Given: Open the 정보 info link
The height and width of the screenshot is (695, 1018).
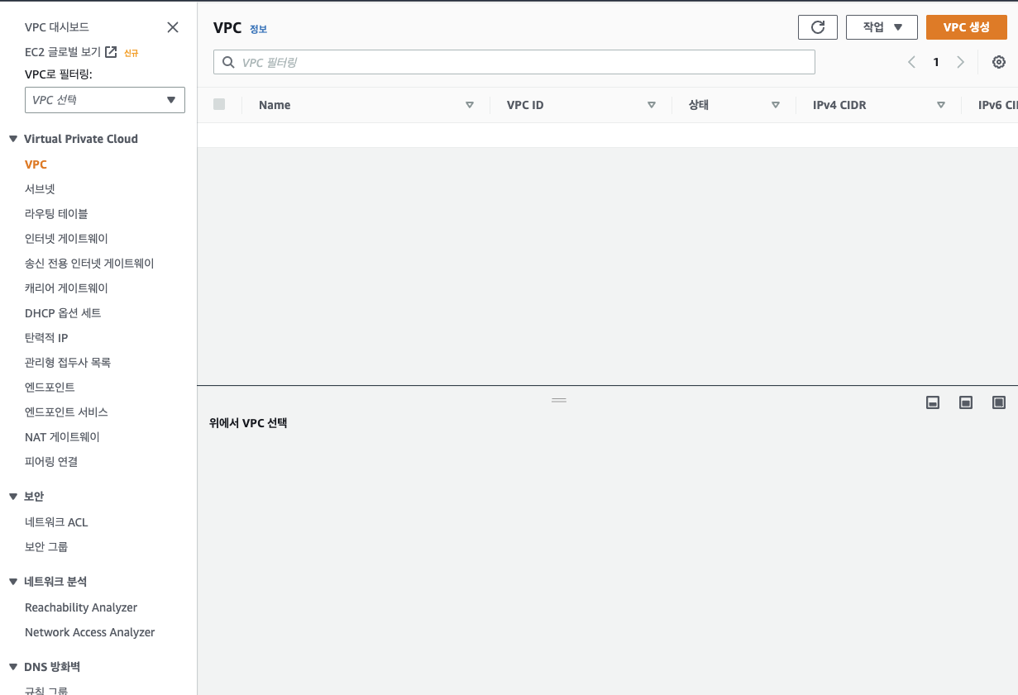Looking at the screenshot, I should [258, 29].
